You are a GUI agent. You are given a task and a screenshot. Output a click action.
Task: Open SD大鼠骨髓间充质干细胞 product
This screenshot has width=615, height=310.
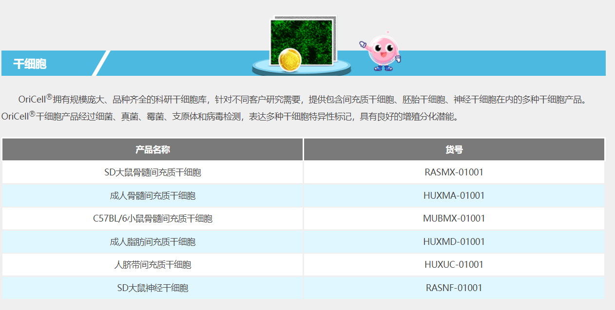tap(153, 172)
